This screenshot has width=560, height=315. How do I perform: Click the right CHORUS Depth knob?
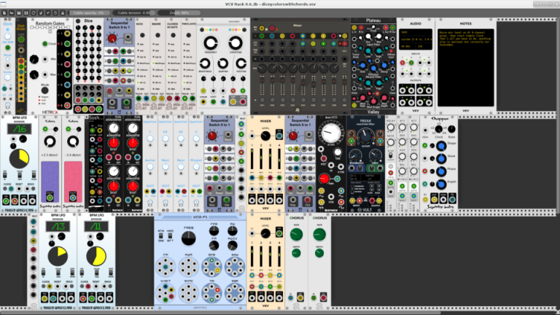click(319, 253)
